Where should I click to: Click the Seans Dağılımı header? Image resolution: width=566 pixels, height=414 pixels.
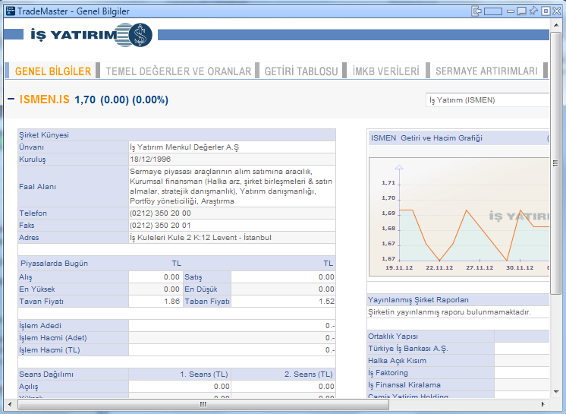coord(46,374)
